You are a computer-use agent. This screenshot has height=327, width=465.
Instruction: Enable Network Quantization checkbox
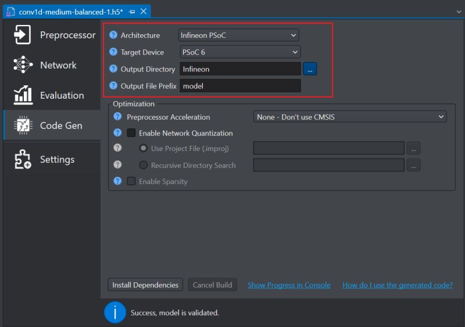tap(131, 133)
